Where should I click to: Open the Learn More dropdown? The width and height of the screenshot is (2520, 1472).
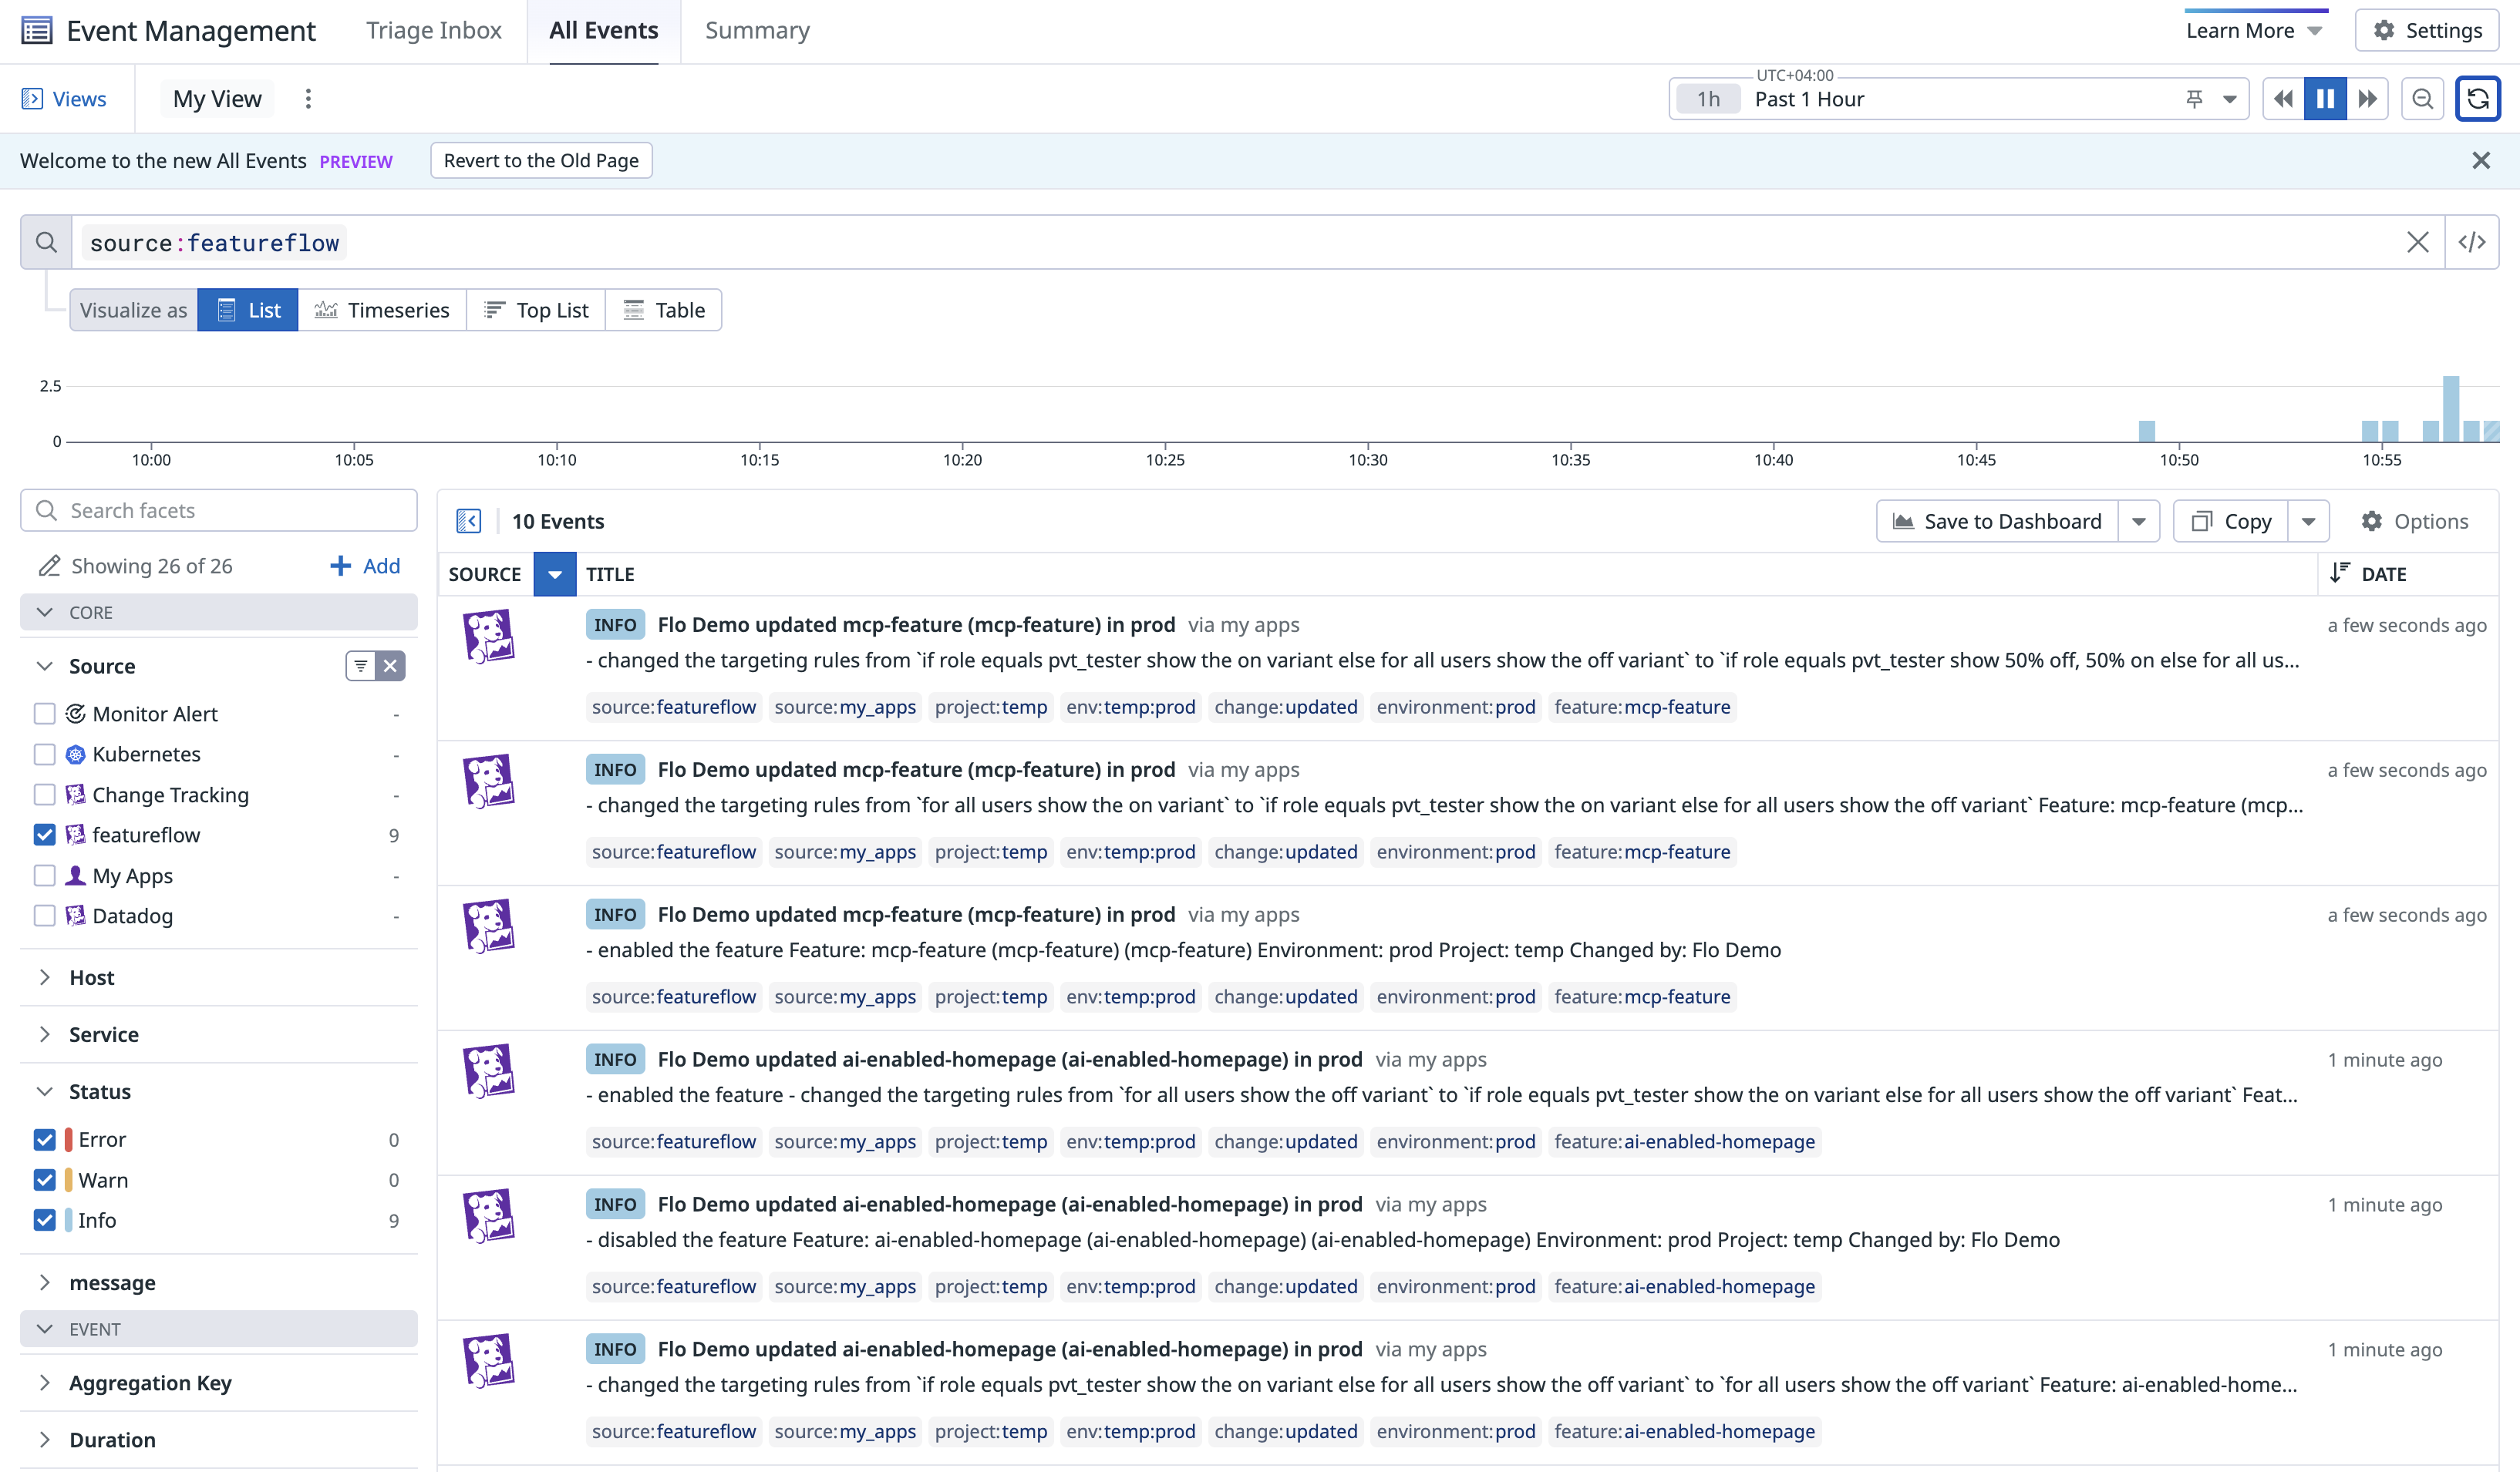2255,30
